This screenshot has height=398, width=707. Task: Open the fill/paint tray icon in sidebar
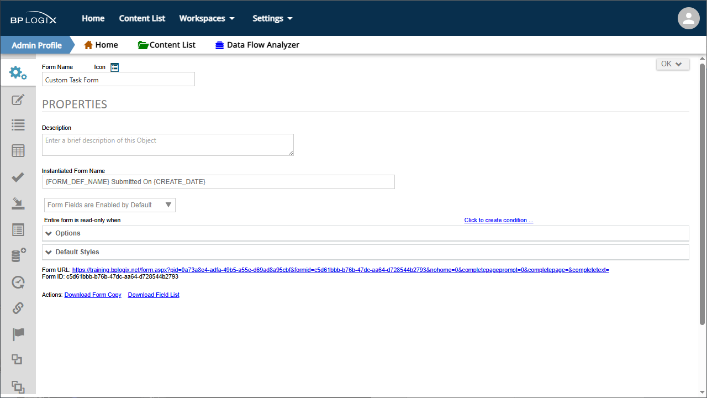click(x=18, y=203)
